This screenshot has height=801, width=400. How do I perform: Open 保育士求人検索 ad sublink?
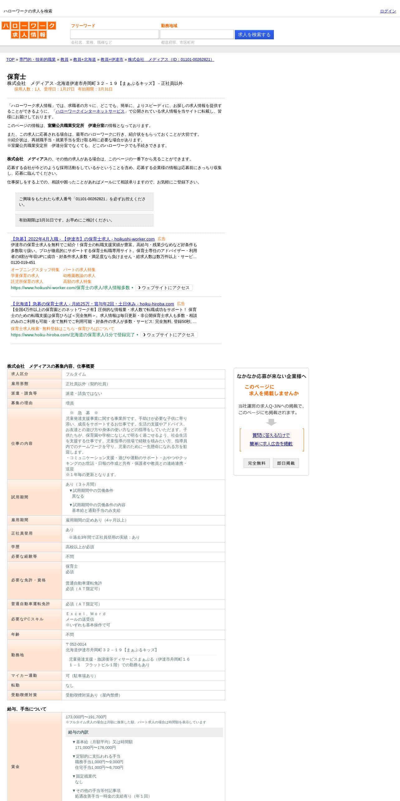click(25, 329)
